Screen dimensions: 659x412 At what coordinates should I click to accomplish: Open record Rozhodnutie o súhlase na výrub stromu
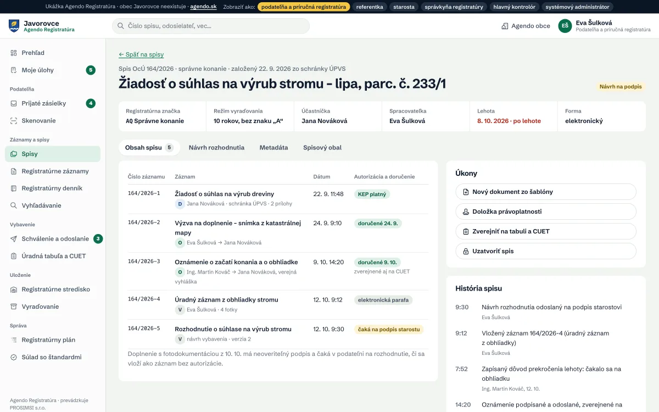pyautogui.click(x=233, y=329)
